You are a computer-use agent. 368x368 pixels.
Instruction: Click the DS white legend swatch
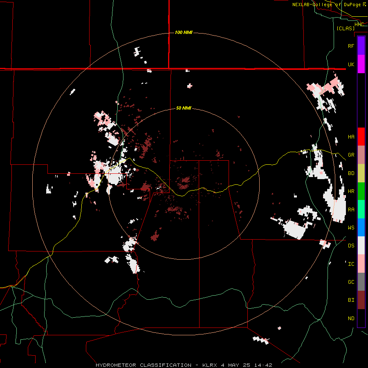[361, 245]
